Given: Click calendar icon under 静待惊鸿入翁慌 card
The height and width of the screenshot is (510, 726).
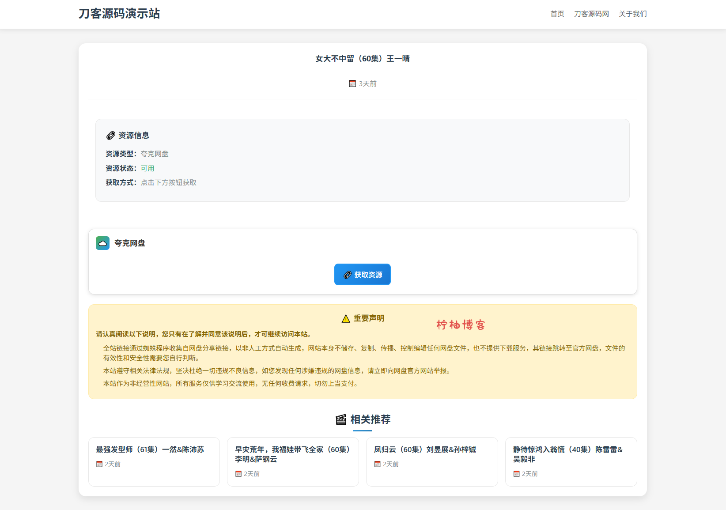Looking at the screenshot, I should (516, 474).
